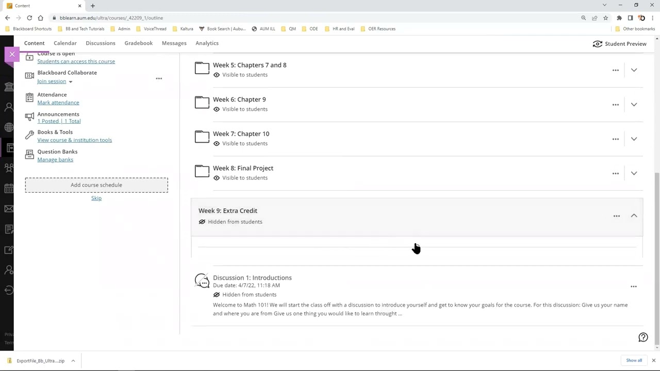This screenshot has height=371, width=660.
Task: Open profile in base navigation sidebar
Action: (9, 107)
